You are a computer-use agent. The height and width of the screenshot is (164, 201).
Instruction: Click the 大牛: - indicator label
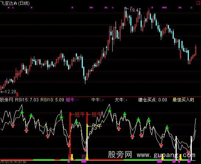(x=121, y=100)
